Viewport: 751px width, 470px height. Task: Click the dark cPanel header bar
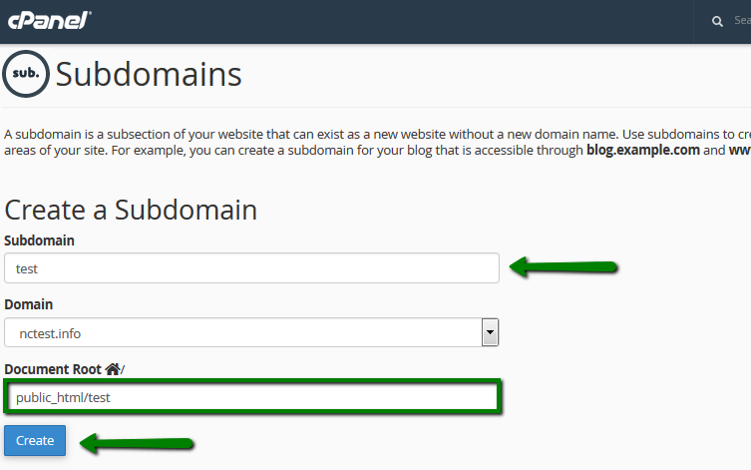[399, 20]
